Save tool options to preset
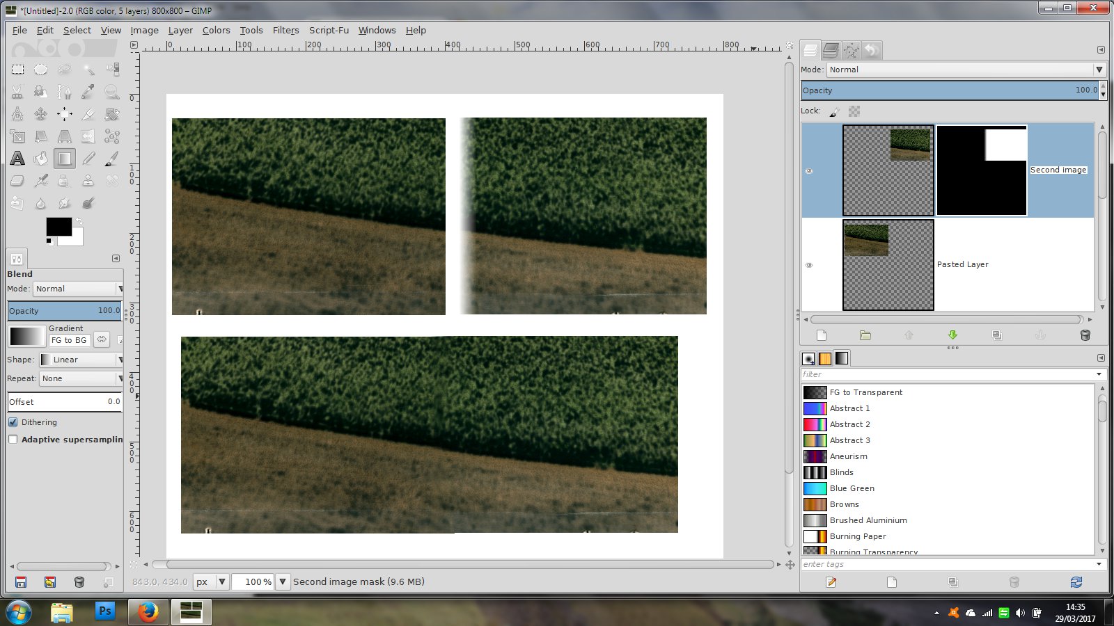This screenshot has width=1114, height=626. 21,582
